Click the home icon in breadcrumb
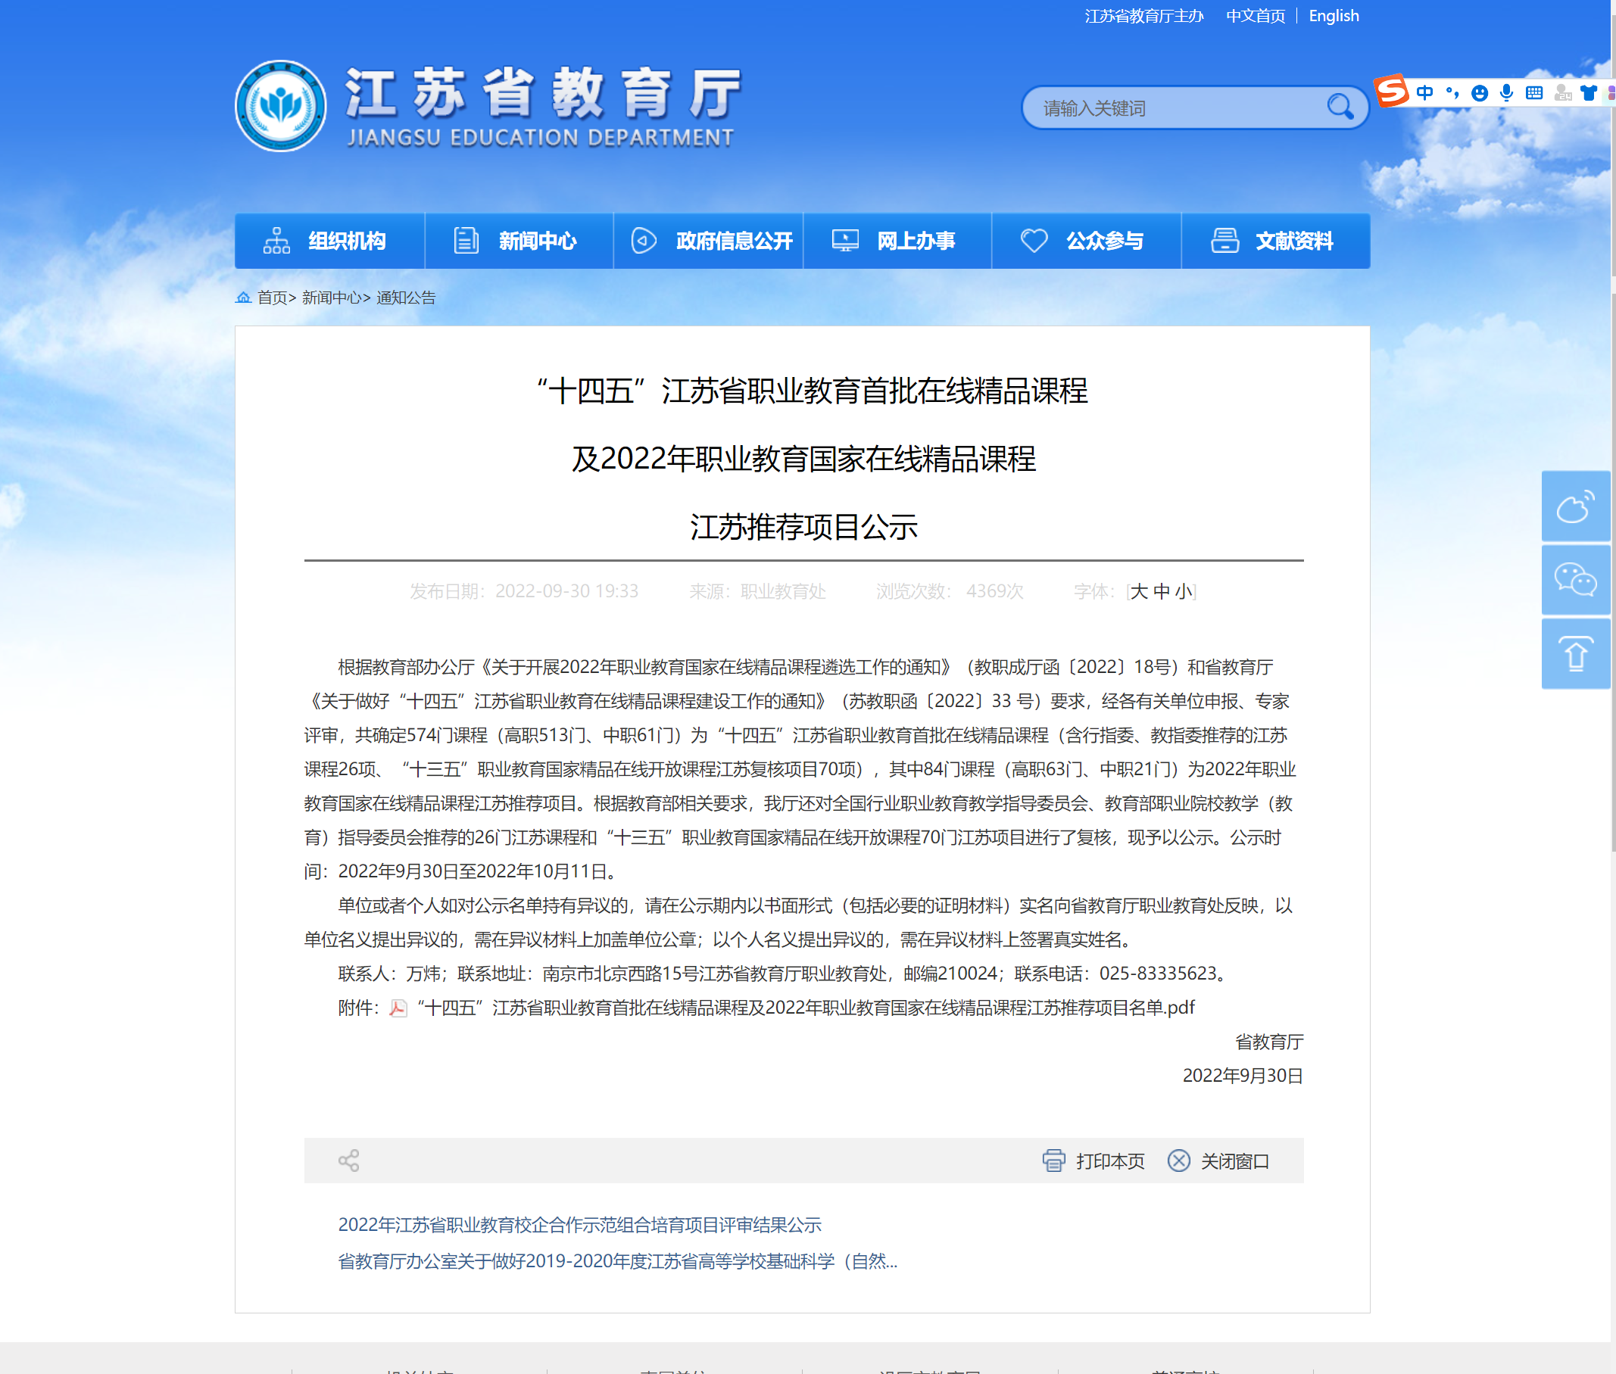Viewport: 1616px width, 1374px height. (243, 298)
